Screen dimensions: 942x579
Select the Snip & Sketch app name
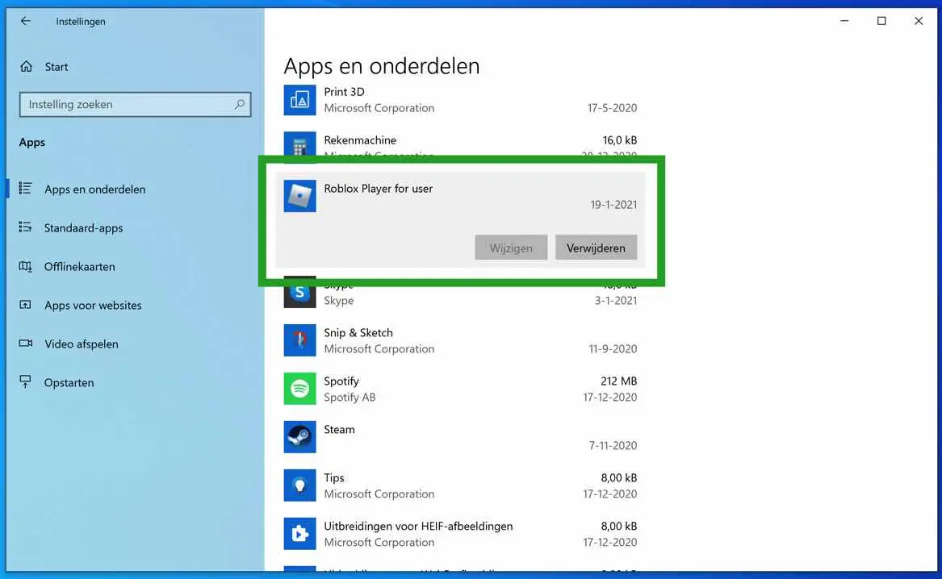coord(358,333)
